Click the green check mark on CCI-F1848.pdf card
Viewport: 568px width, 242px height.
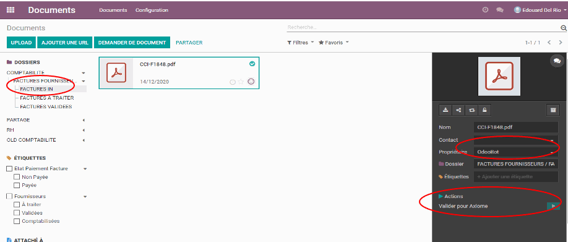252,64
